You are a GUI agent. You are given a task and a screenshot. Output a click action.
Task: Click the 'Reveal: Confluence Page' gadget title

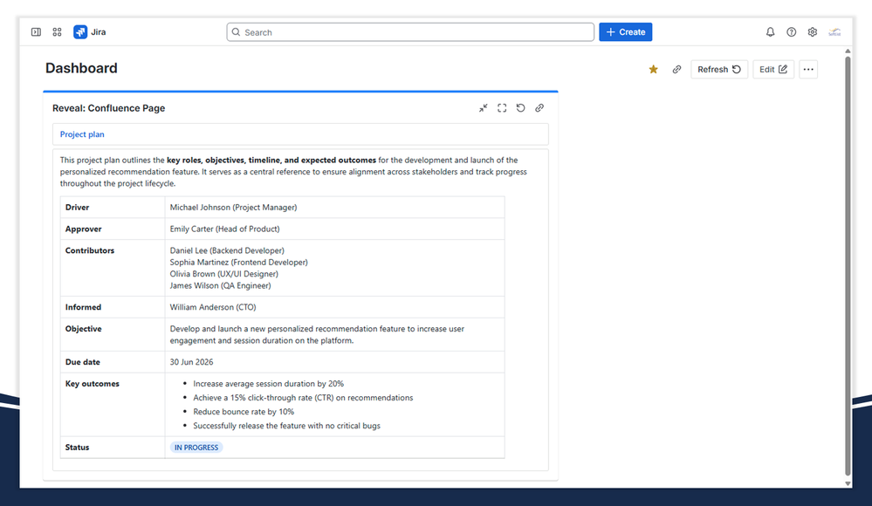(108, 108)
